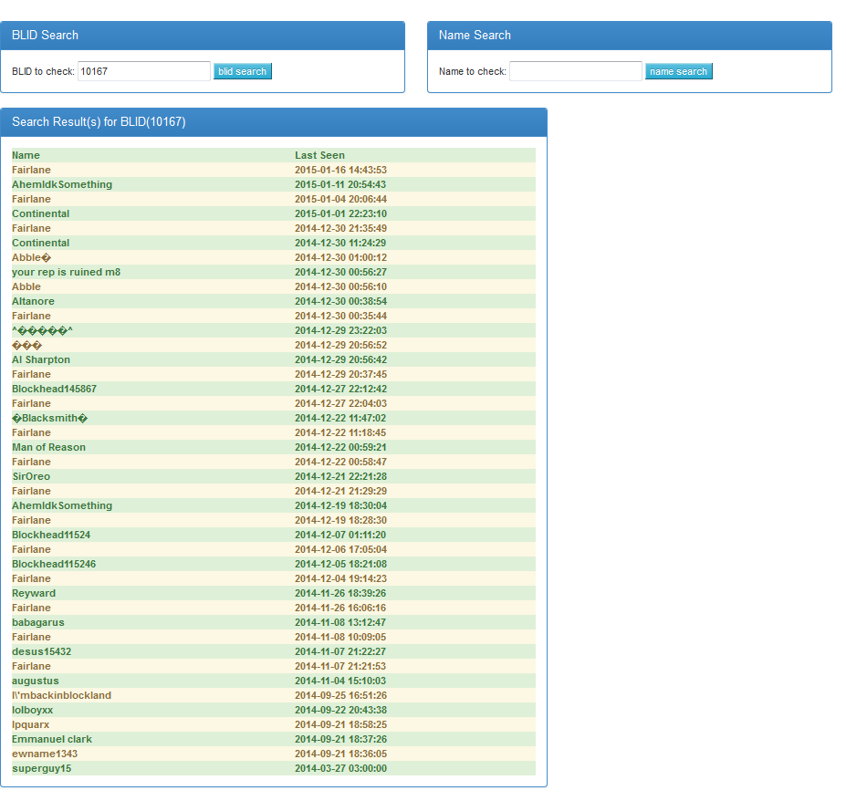Click the Fairlane name dated 2015-01-04
The image size is (846, 801).
pos(31,199)
